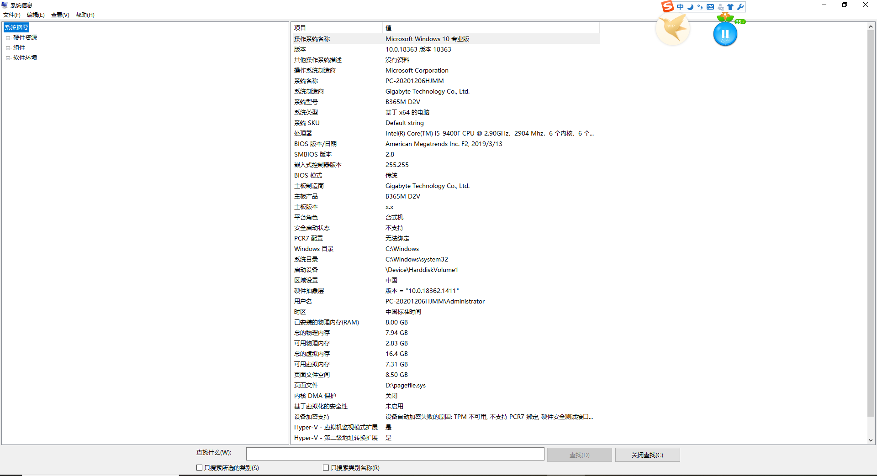This screenshot has width=877, height=476.
Task: Click the B365M D2V value for 系统型号
Action: [402, 102]
